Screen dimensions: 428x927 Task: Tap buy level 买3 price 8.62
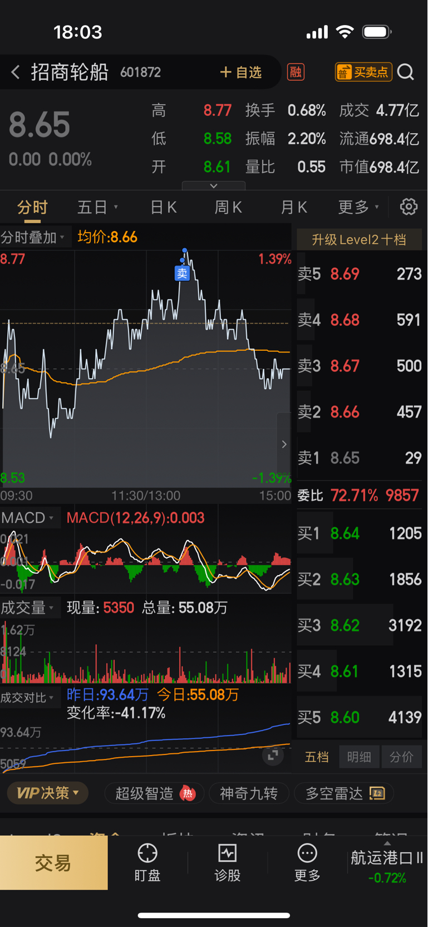[x=359, y=625]
